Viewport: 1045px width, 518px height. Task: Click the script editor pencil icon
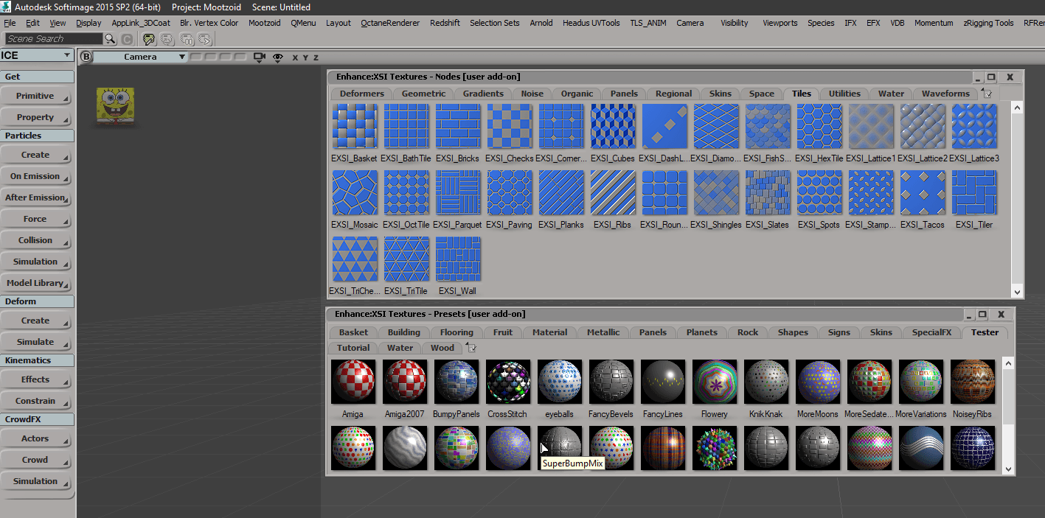coord(149,39)
